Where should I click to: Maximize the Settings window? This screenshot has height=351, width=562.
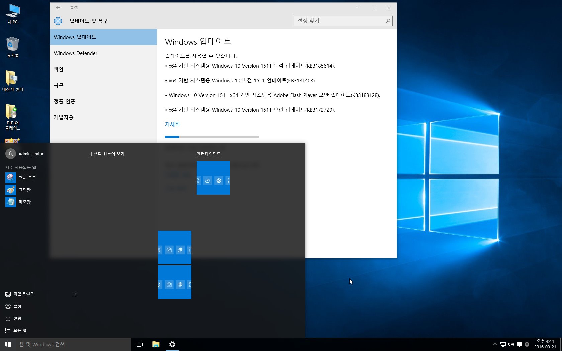click(374, 7)
